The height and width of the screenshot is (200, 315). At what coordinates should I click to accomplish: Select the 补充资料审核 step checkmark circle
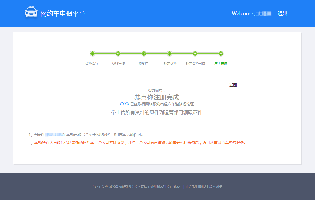195,54
